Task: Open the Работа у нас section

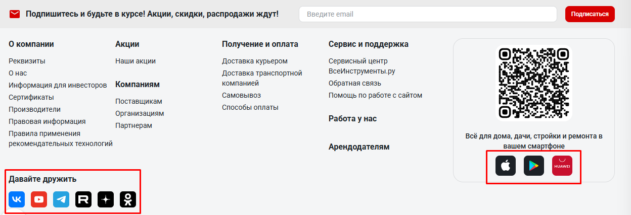Action: click(352, 119)
